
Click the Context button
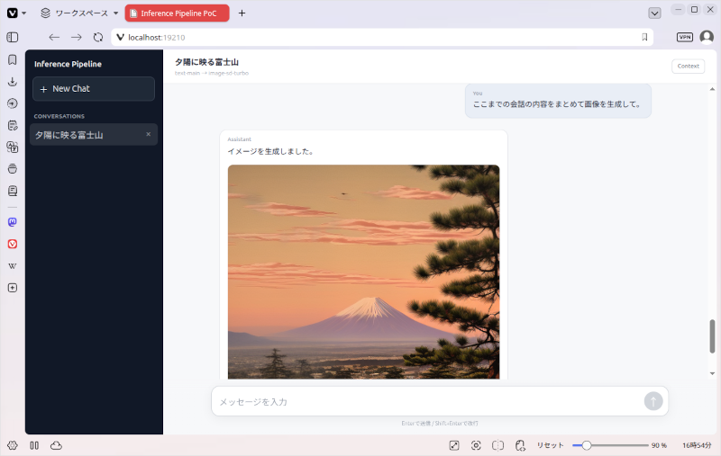pos(688,66)
